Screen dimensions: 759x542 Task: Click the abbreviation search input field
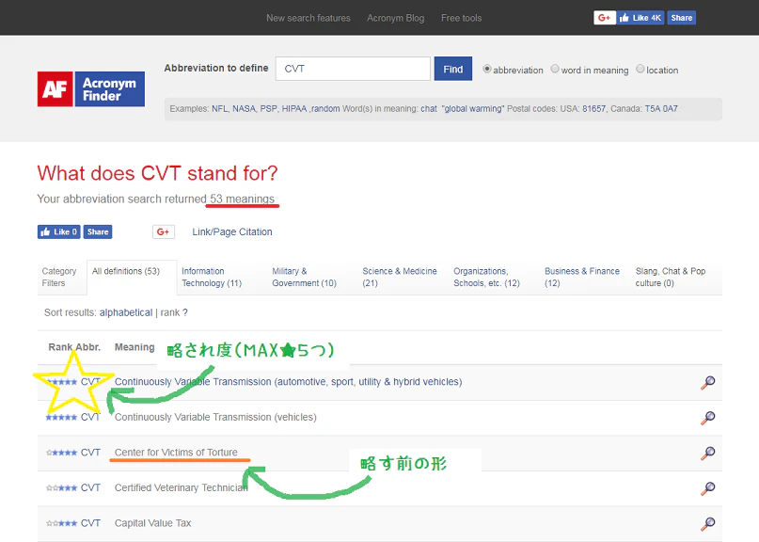(x=353, y=69)
